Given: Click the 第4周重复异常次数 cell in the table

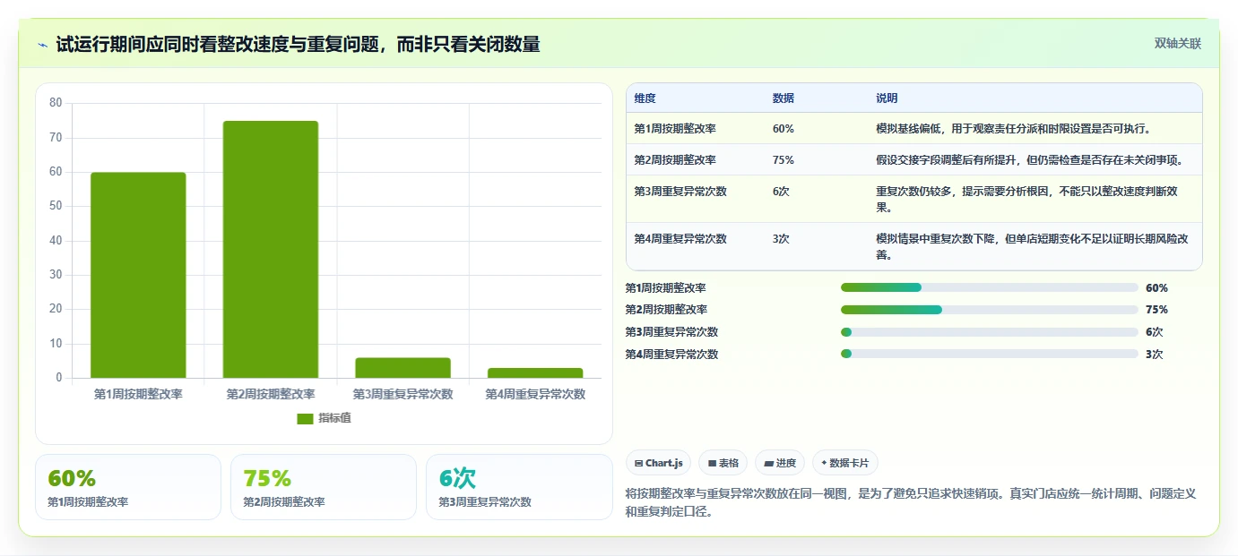Looking at the screenshot, I should pos(680,239).
